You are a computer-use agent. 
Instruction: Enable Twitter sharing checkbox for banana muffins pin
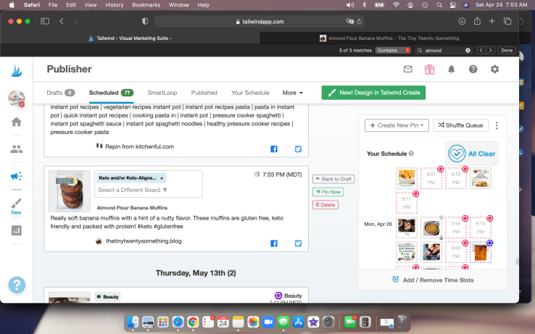(288, 242)
